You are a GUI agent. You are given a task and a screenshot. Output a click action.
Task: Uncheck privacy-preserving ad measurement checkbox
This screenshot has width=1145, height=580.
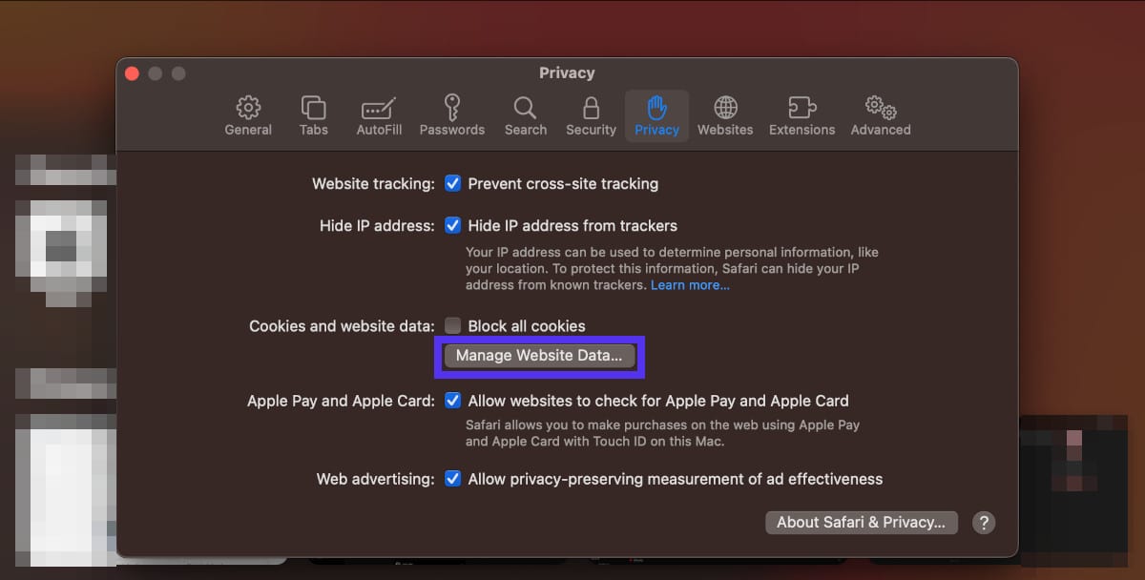point(453,479)
